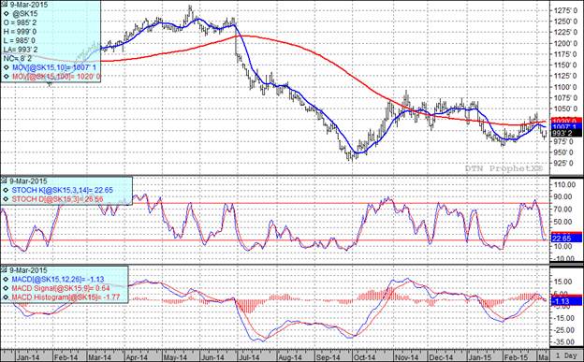
Task: Click the NC= 8' 2 net change value
Action: point(18,59)
